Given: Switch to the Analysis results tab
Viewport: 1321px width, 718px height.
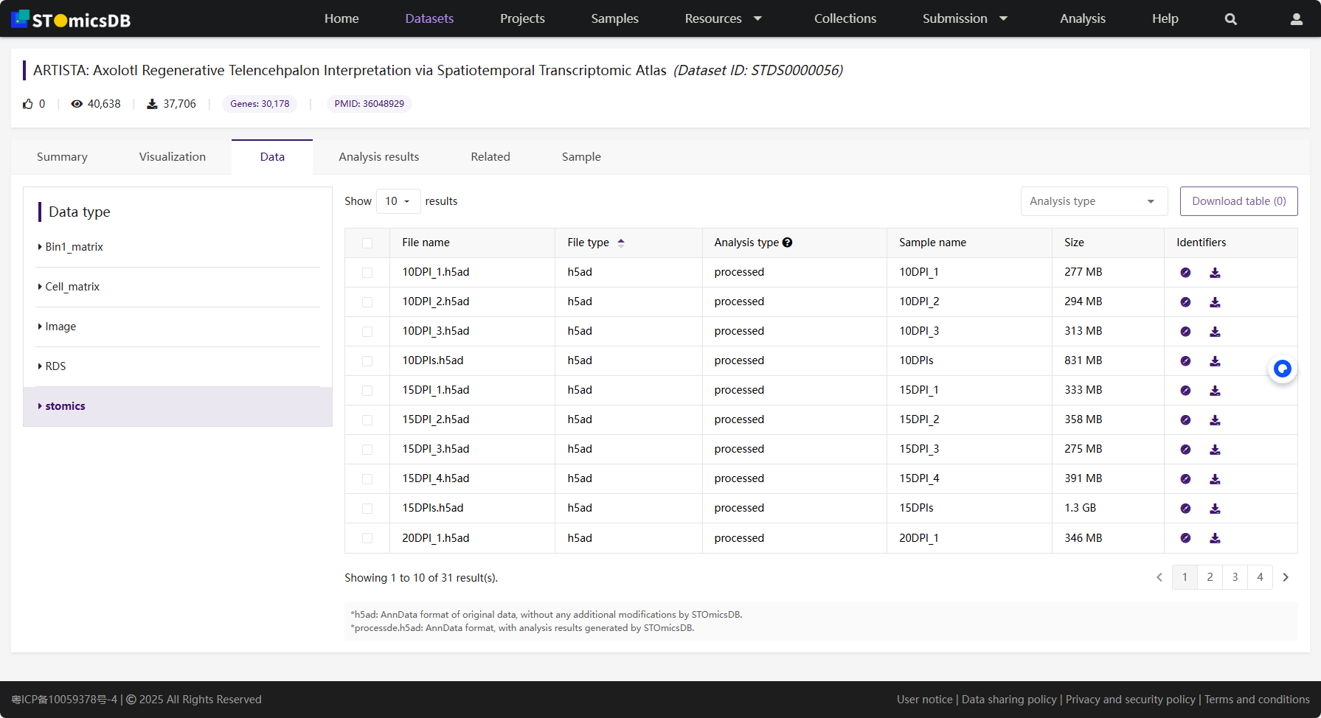Looking at the screenshot, I should (x=379, y=157).
